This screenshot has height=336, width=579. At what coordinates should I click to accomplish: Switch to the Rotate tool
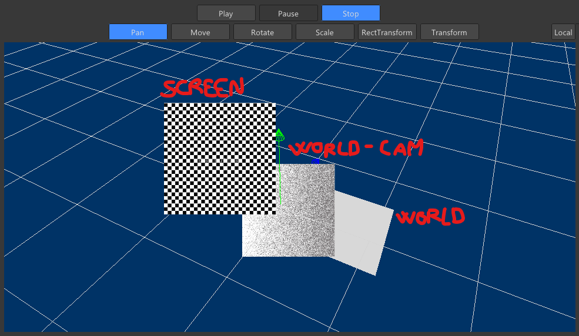[263, 32]
